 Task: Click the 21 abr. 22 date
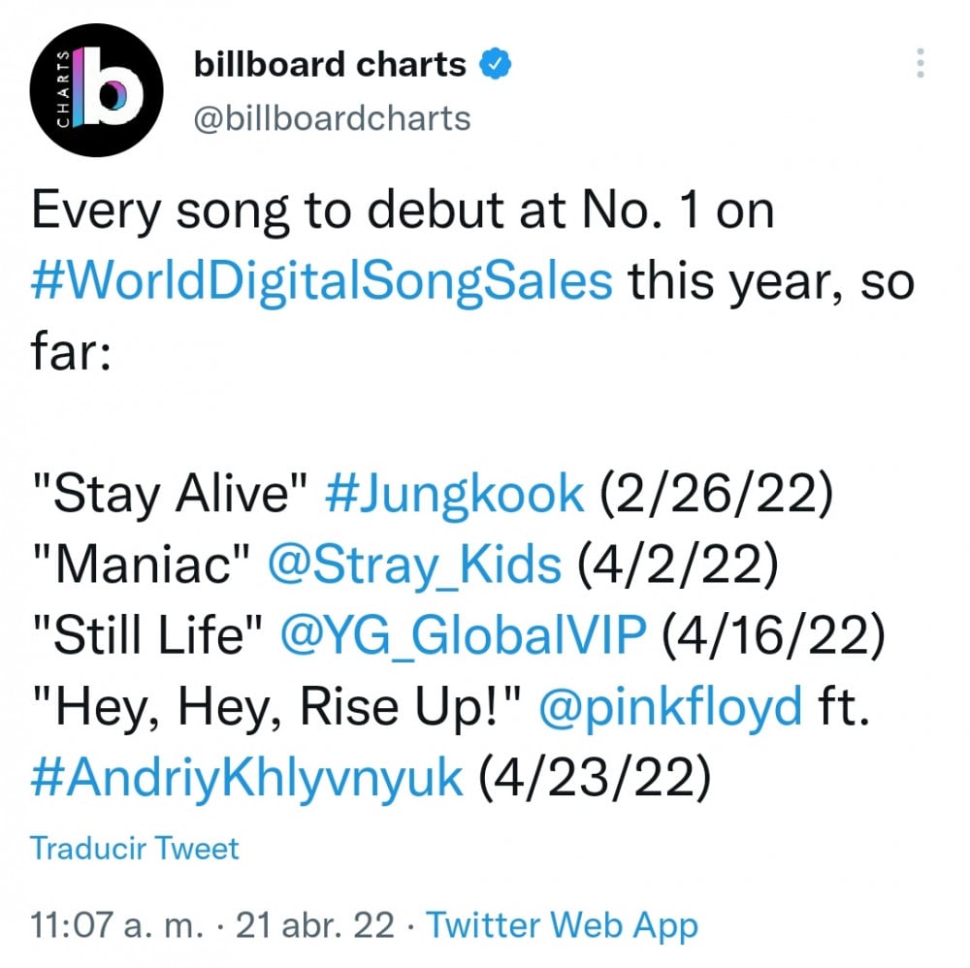pos(315,925)
